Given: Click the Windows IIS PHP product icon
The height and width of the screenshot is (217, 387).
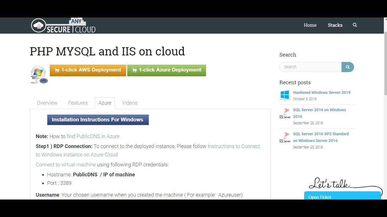Looking at the screenshot, I should [x=39, y=74].
